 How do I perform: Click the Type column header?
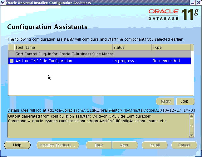pyautogui.click(x=170, y=48)
